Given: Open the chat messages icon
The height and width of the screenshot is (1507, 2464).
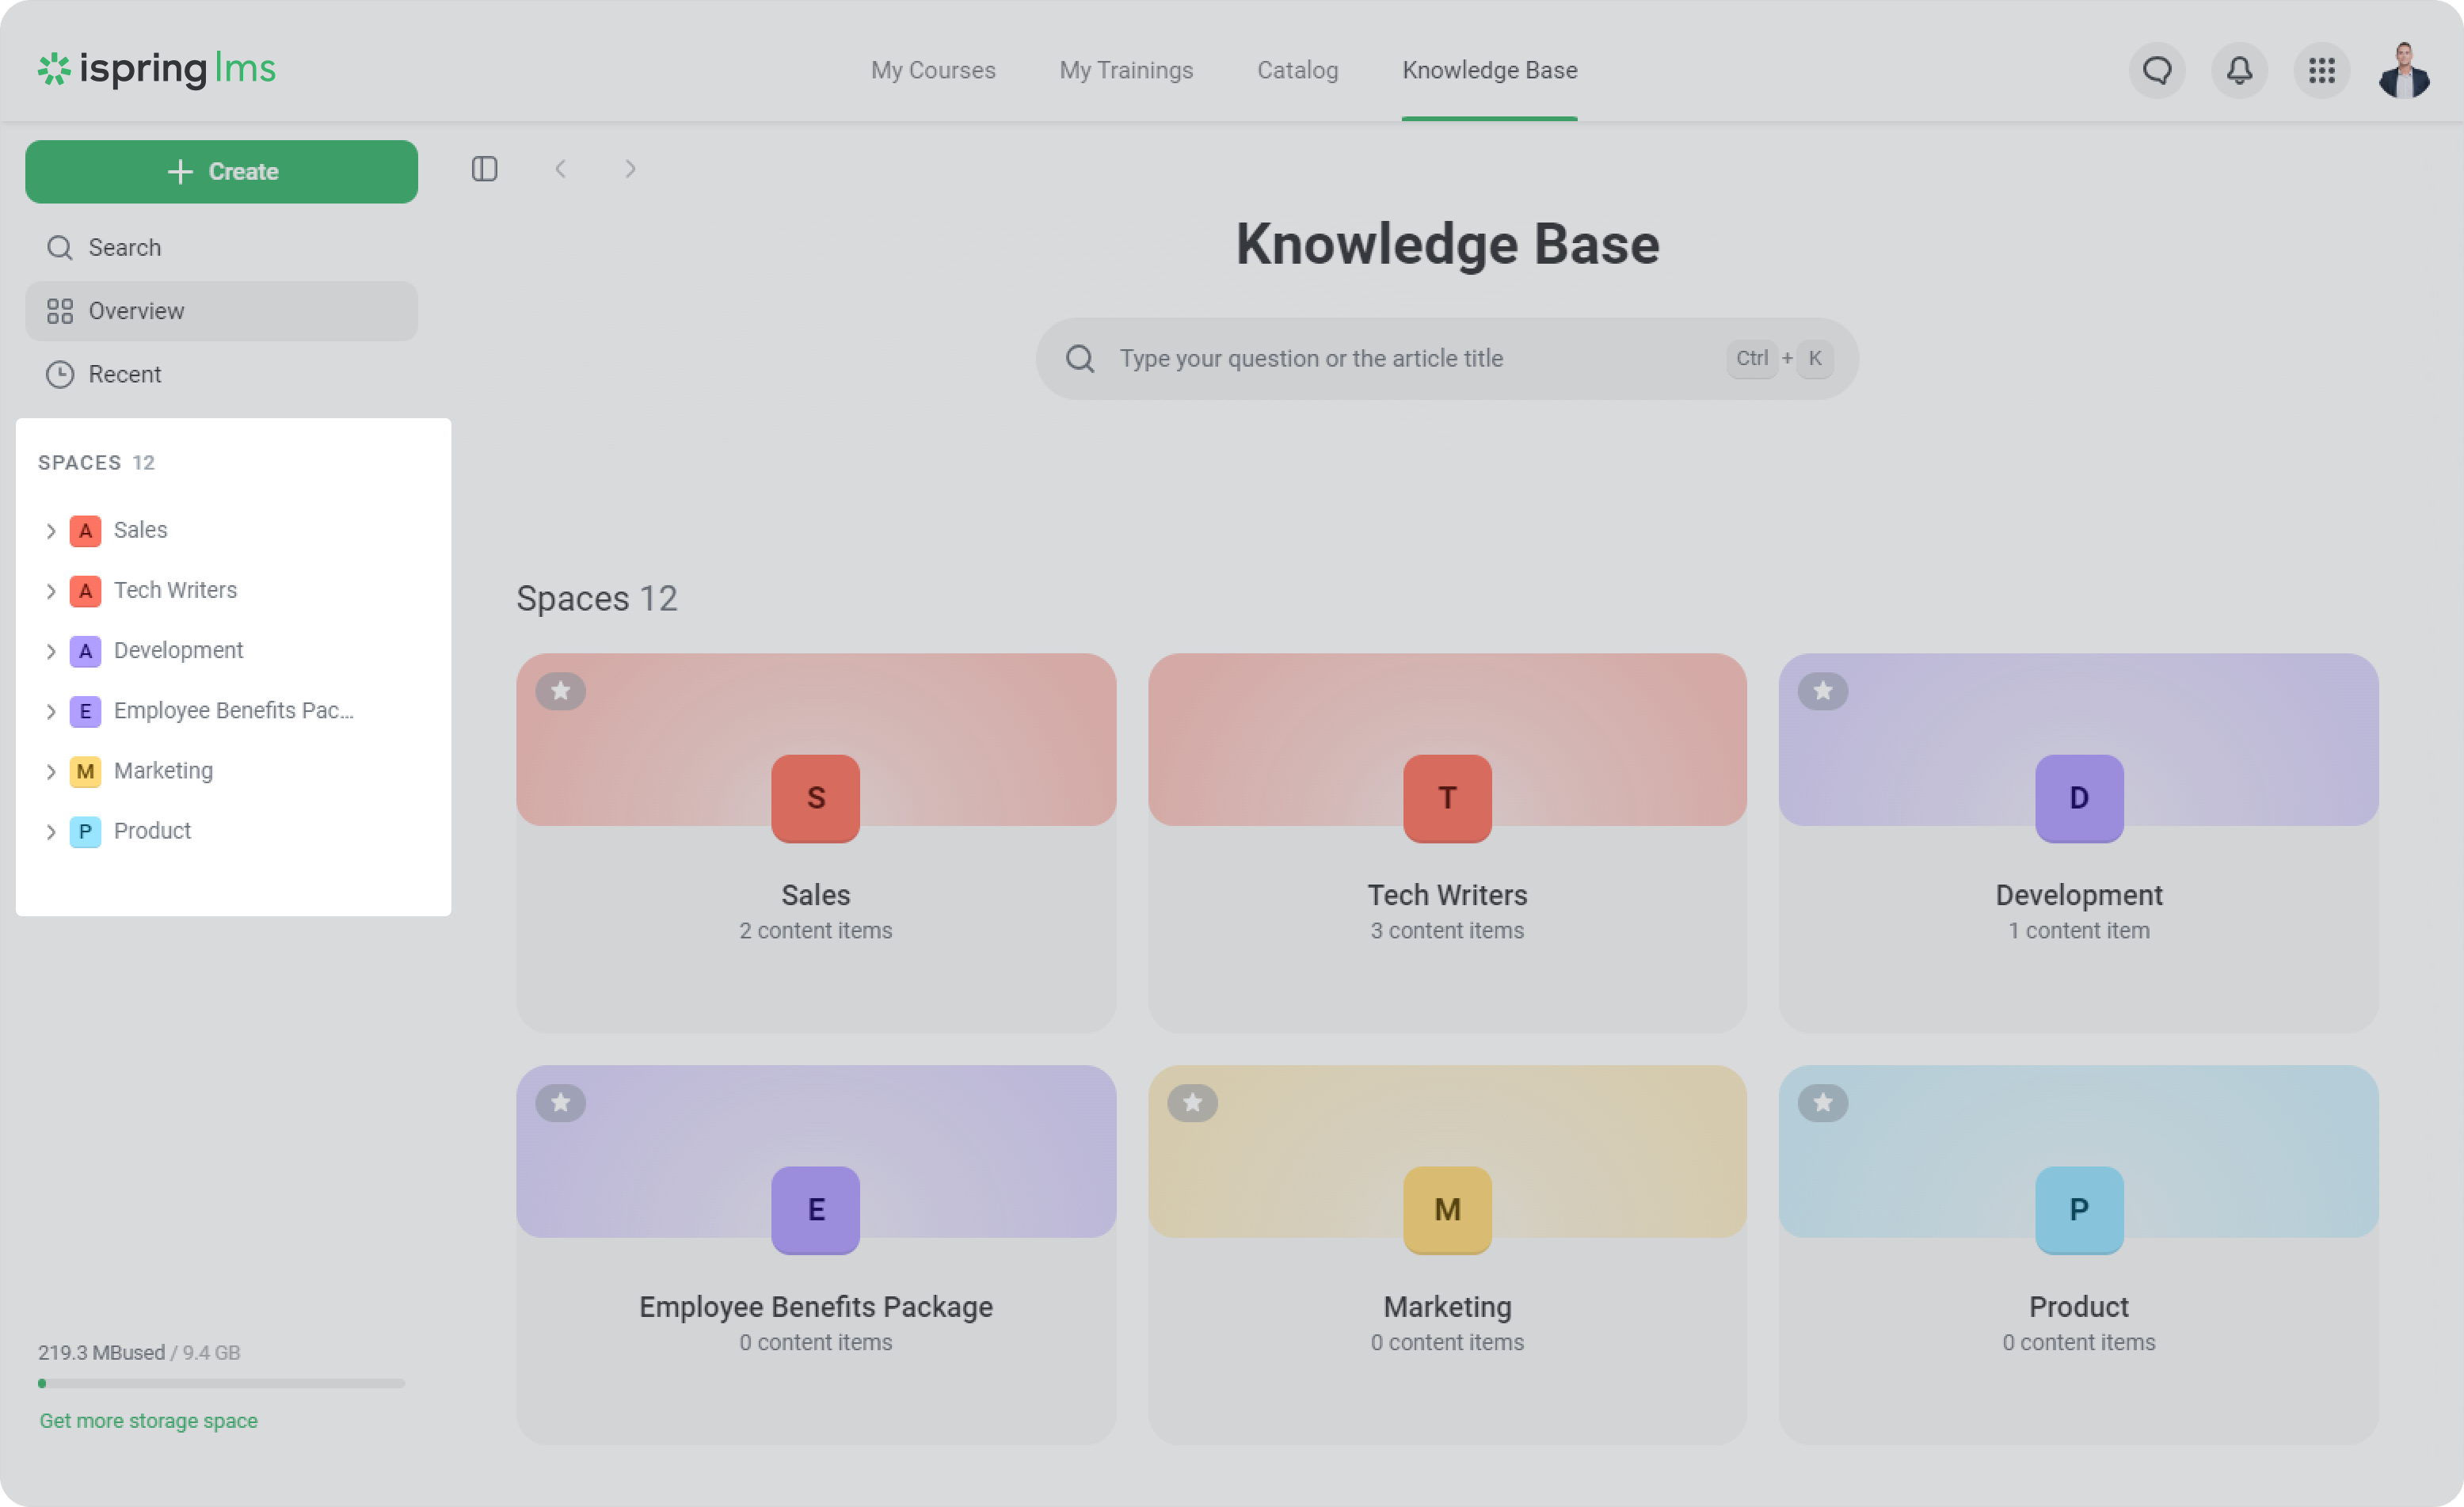Looking at the screenshot, I should pyautogui.click(x=2157, y=70).
